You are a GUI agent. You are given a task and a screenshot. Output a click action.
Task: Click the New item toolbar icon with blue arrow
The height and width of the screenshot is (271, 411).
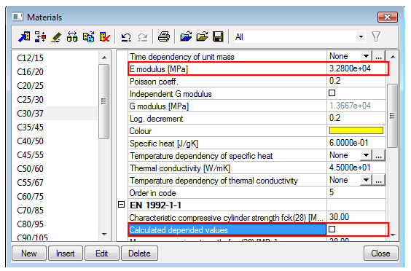24,36
